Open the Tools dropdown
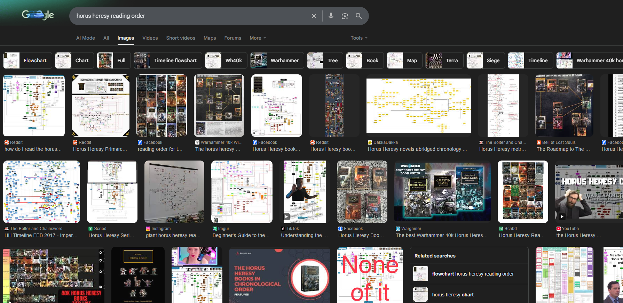This screenshot has height=303, width=623. [359, 38]
